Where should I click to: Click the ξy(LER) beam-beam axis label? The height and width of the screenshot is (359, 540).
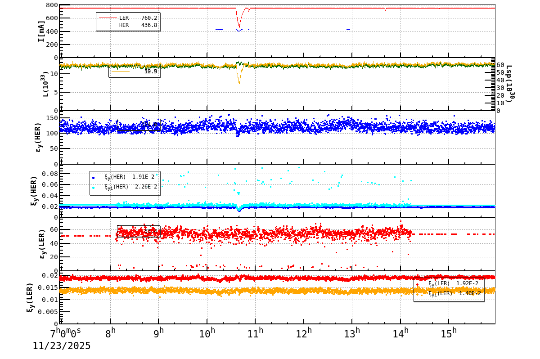point(30,298)
